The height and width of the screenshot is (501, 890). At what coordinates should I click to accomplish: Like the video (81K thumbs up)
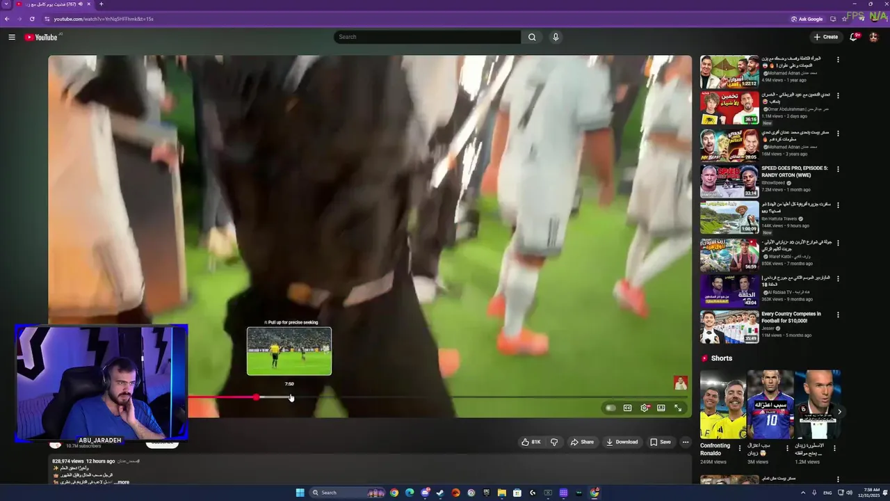[531, 442]
